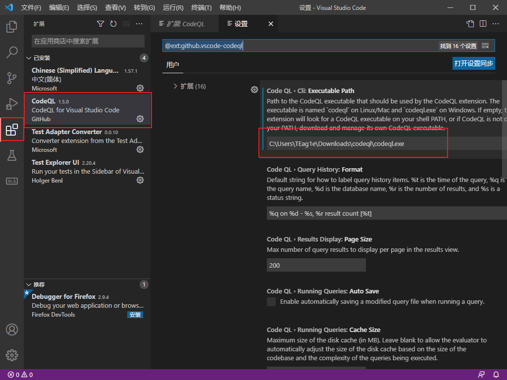The height and width of the screenshot is (380, 507).
Task: Open manage gear for CodeQL extension
Action: [x=140, y=119]
